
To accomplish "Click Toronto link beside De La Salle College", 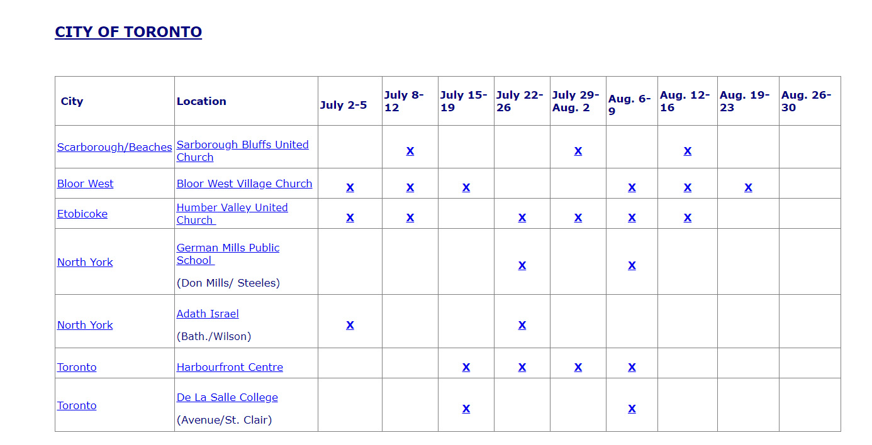I will point(77,405).
